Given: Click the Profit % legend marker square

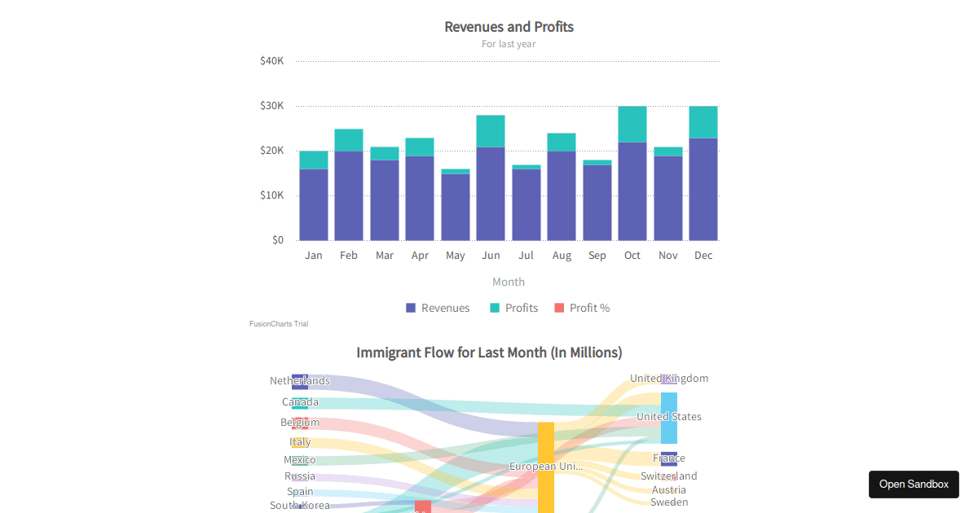Looking at the screenshot, I should (559, 308).
